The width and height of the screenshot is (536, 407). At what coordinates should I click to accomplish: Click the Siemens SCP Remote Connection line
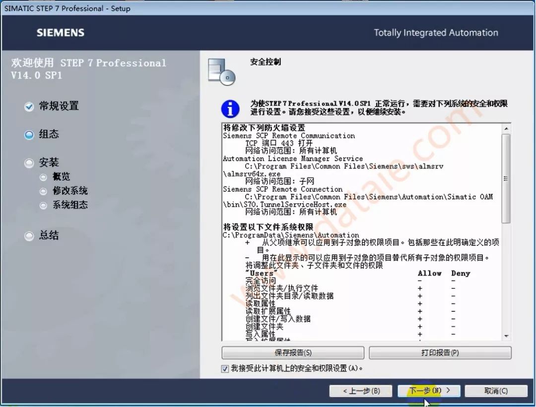coord(283,189)
